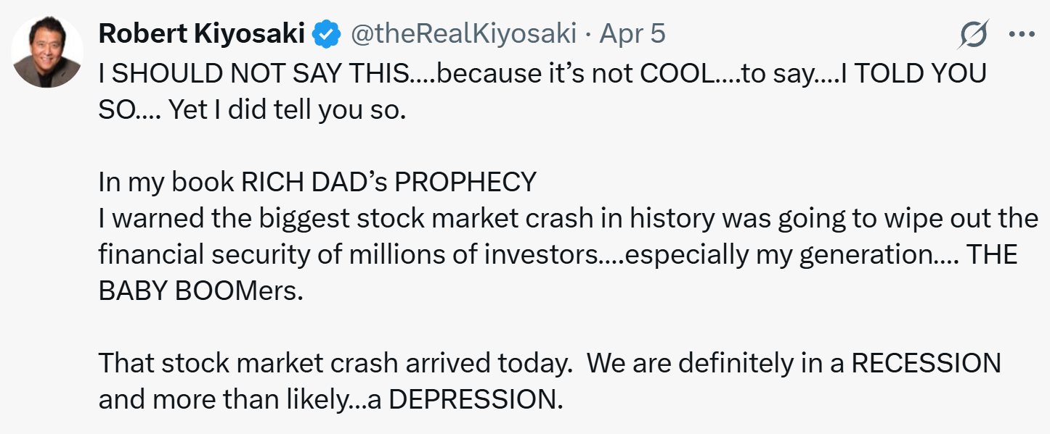Viewport: 1050px width, 434px height.
Task: Open the three-dot more options menu
Action: [1021, 34]
